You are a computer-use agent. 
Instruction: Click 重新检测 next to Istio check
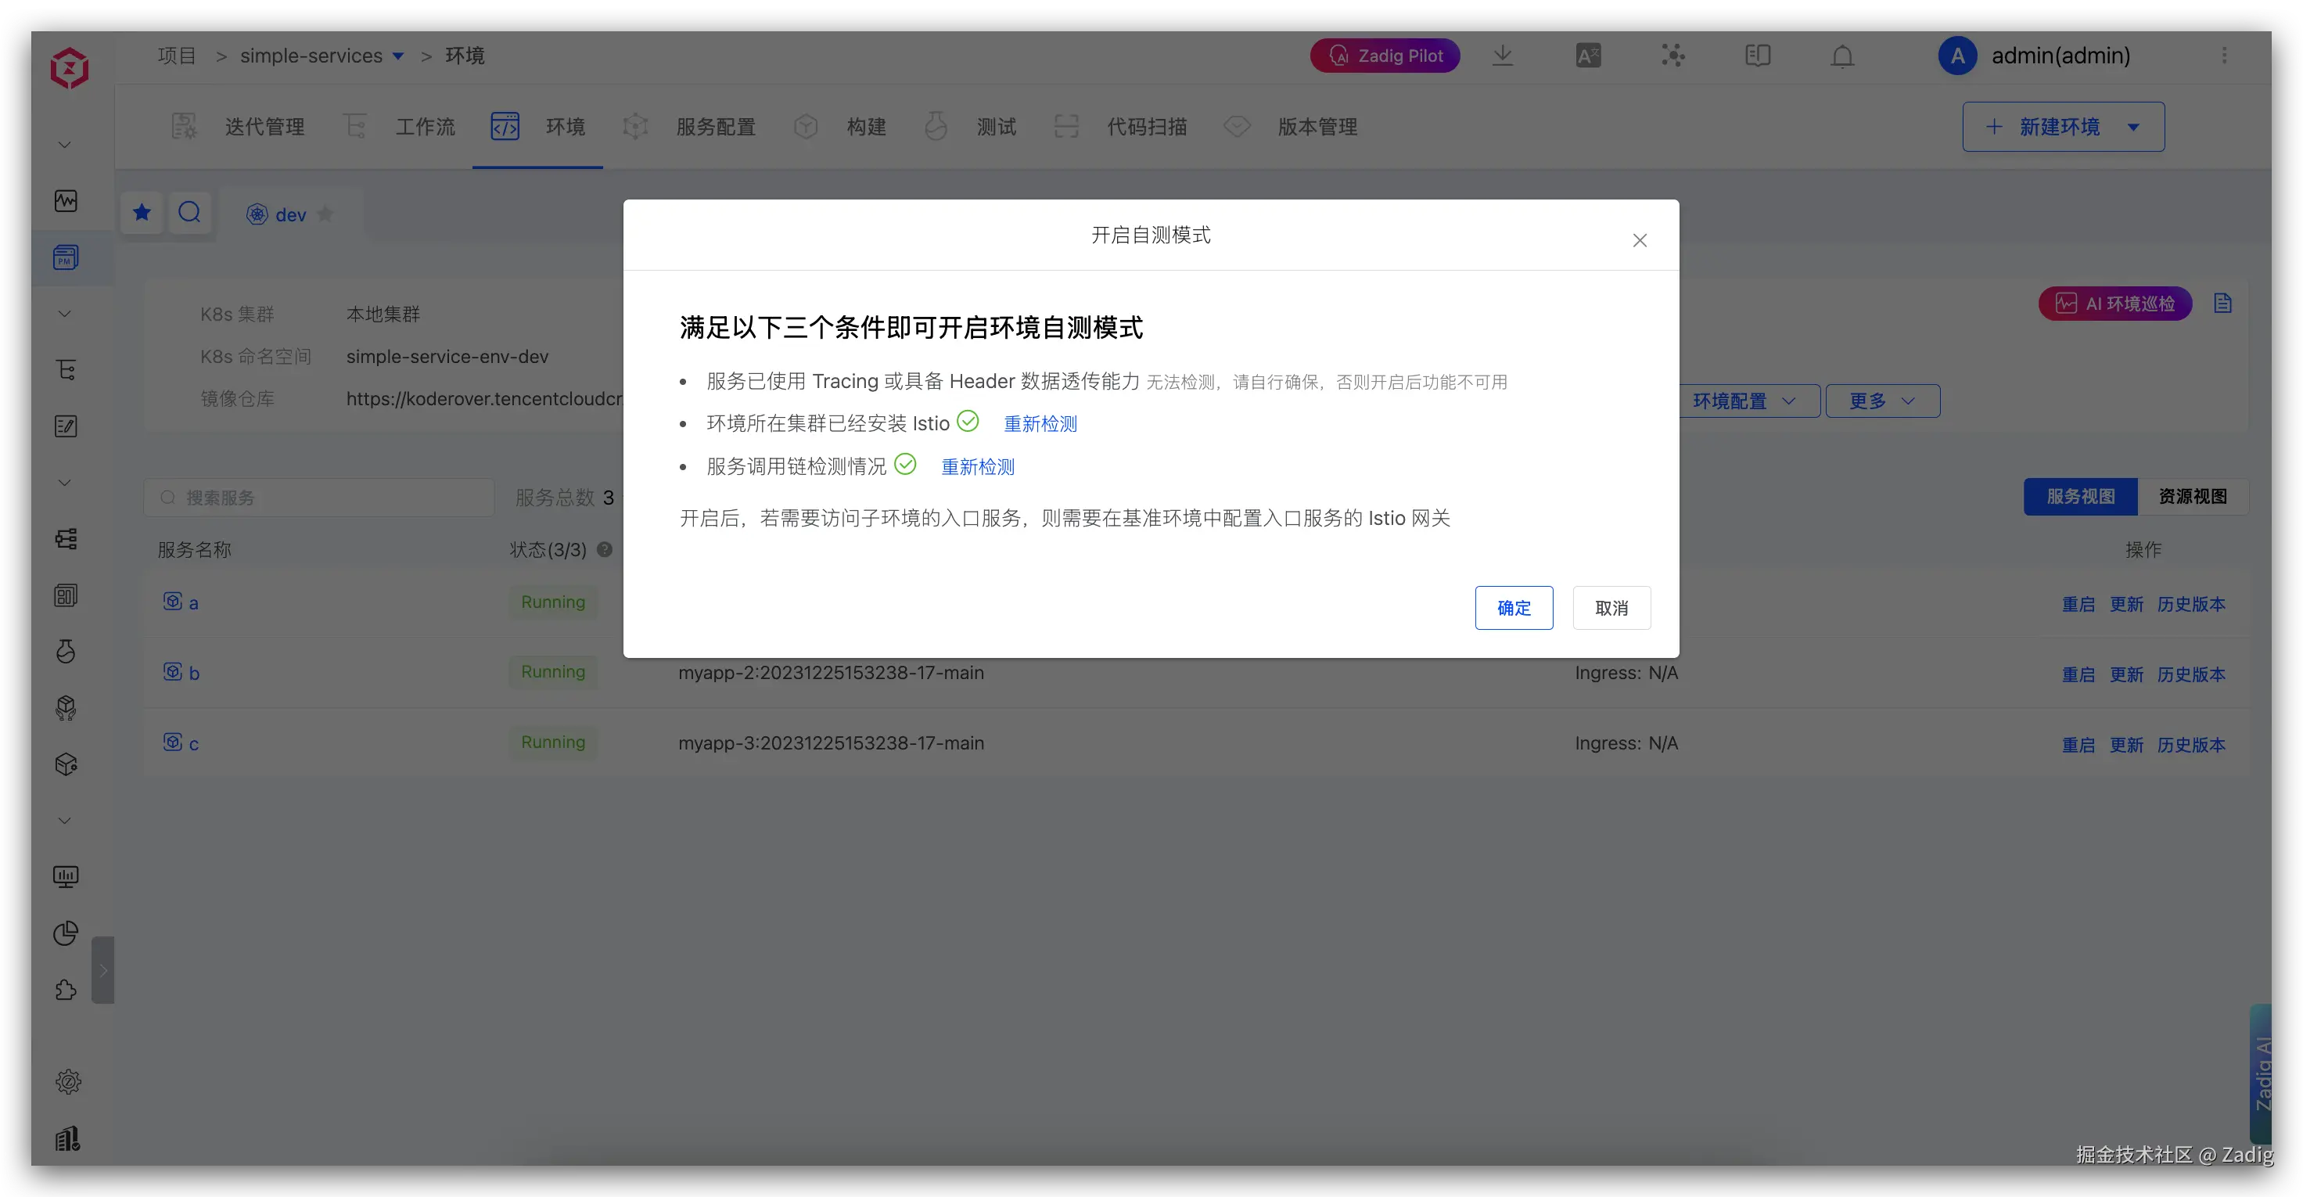[1040, 424]
